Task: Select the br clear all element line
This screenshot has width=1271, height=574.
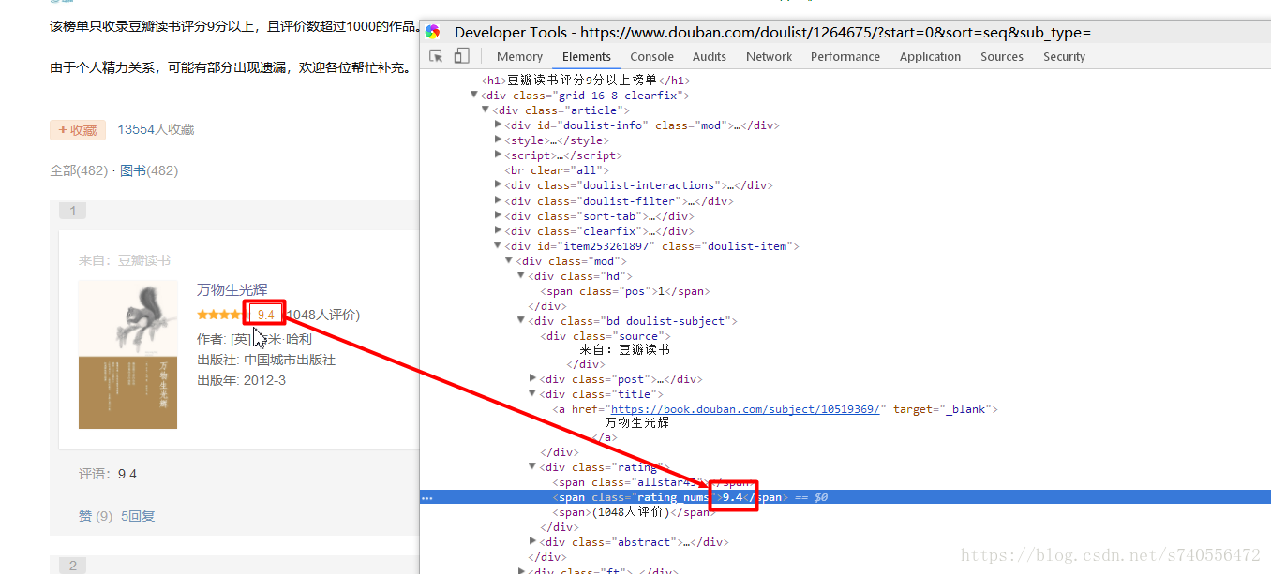Action: [557, 170]
